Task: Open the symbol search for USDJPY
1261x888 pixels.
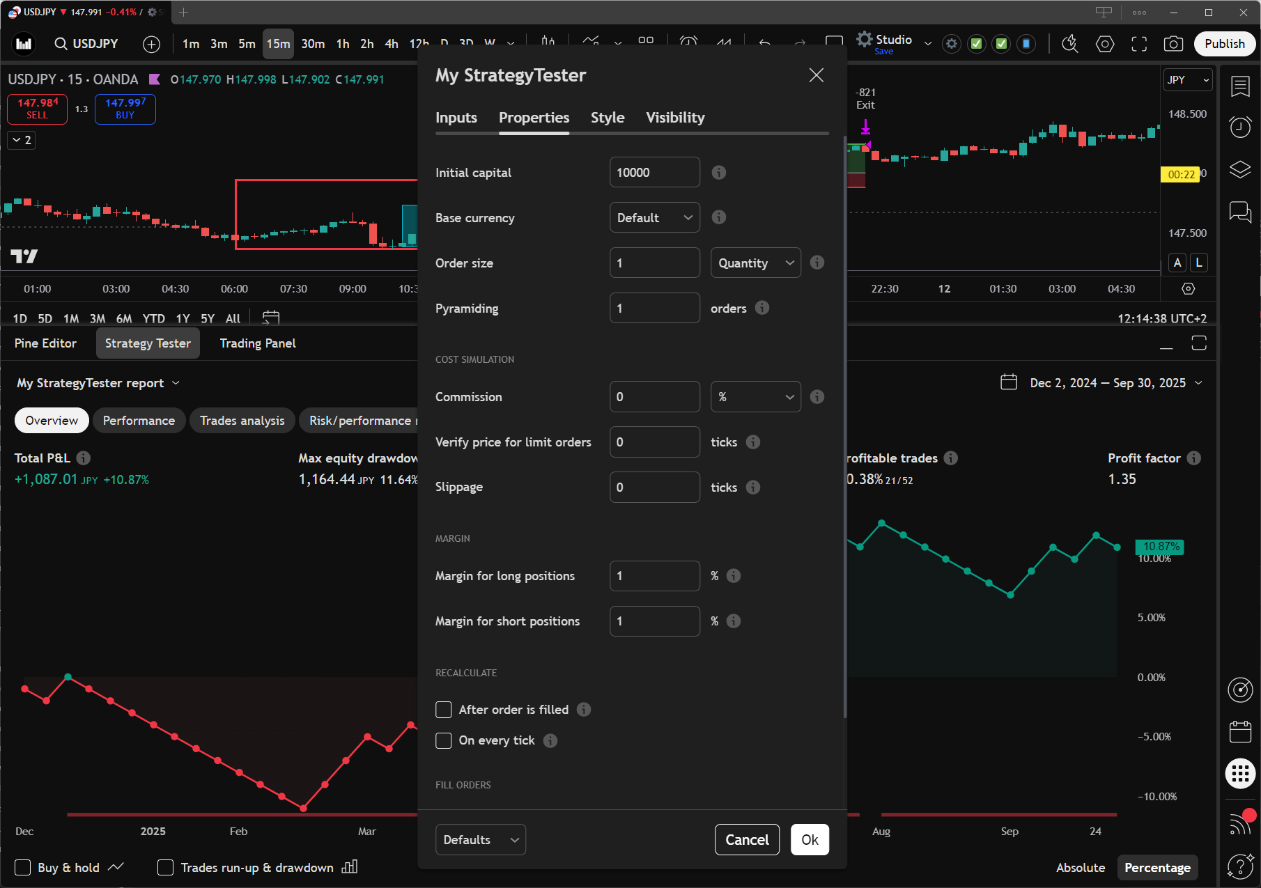Action: pos(86,44)
